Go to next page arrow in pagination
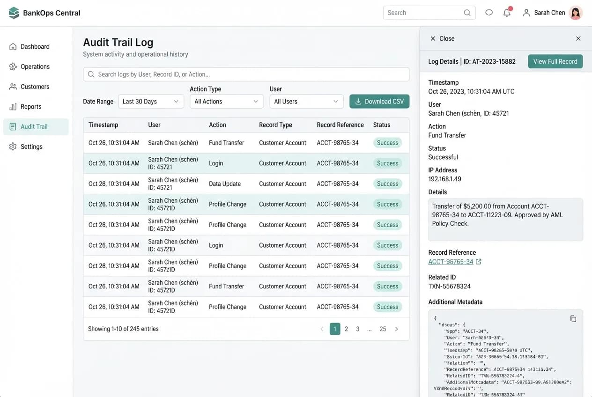Viewport: 592px width, 397px height. pyautogui.click(x=397, y=329)
